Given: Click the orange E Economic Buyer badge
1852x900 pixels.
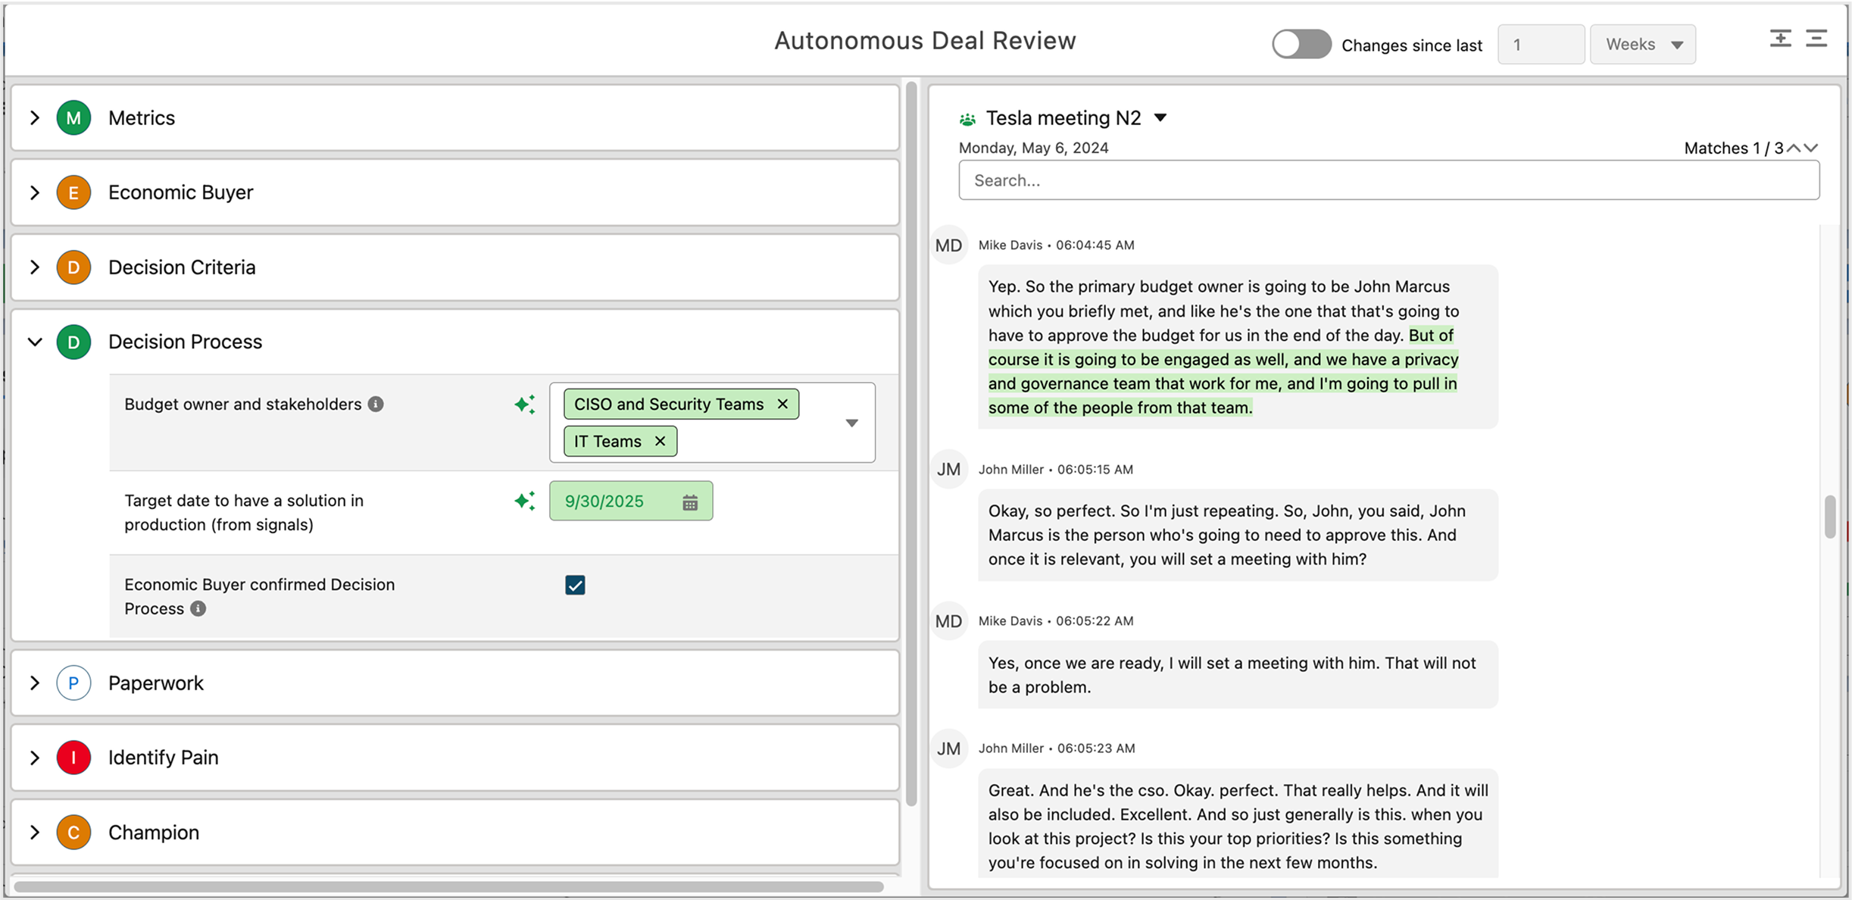Looking at the screenshot, I should (x=73, y=192).
